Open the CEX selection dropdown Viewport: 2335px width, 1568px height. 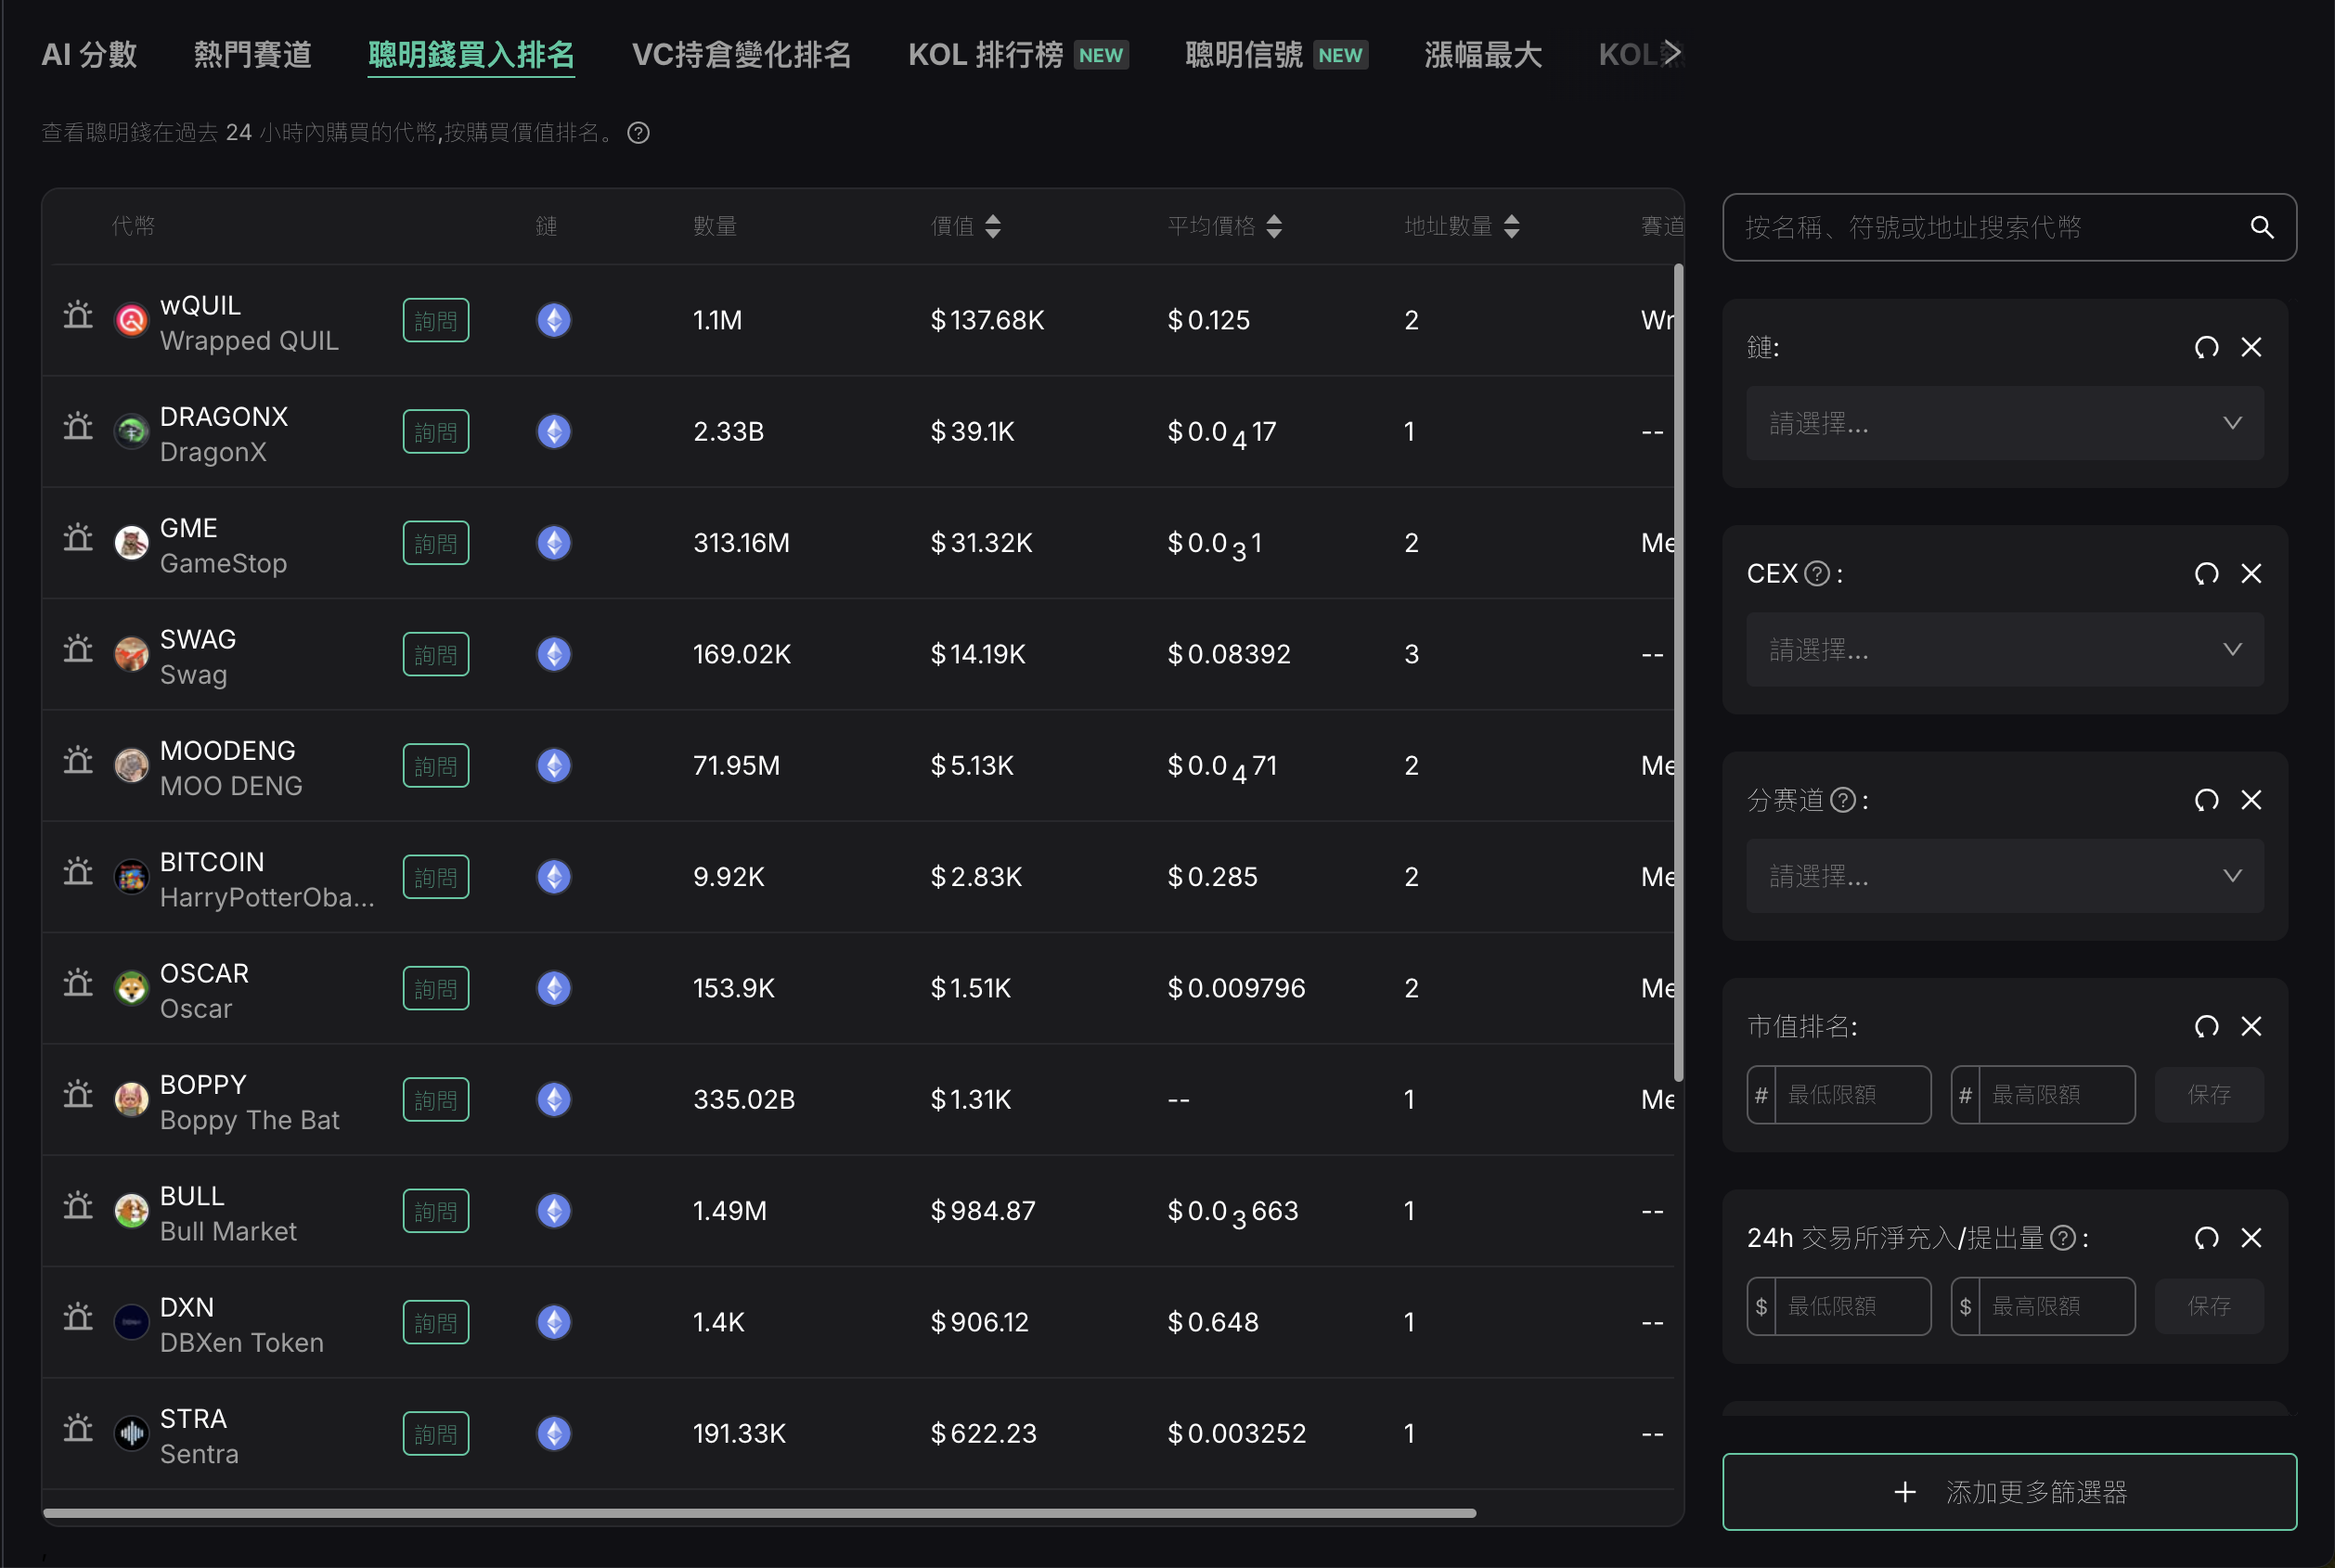click(x=2004, y=650)
